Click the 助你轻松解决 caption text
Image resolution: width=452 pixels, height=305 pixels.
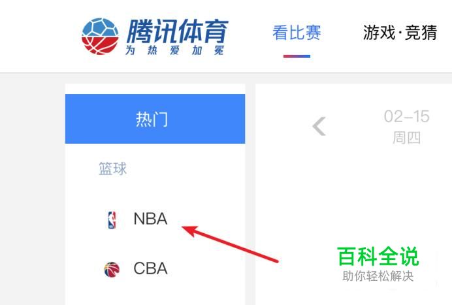point(378,276)
